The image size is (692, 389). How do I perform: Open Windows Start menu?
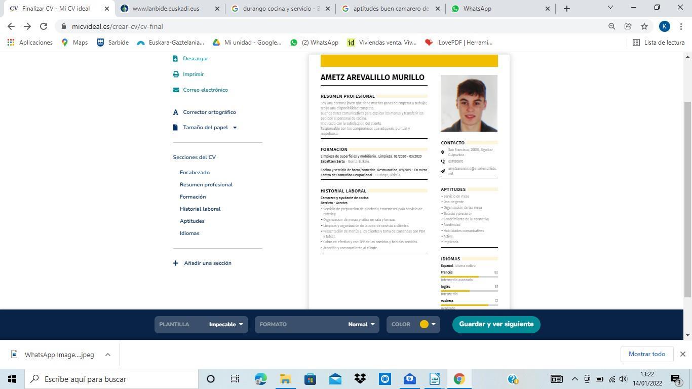(x=12, y=379)
